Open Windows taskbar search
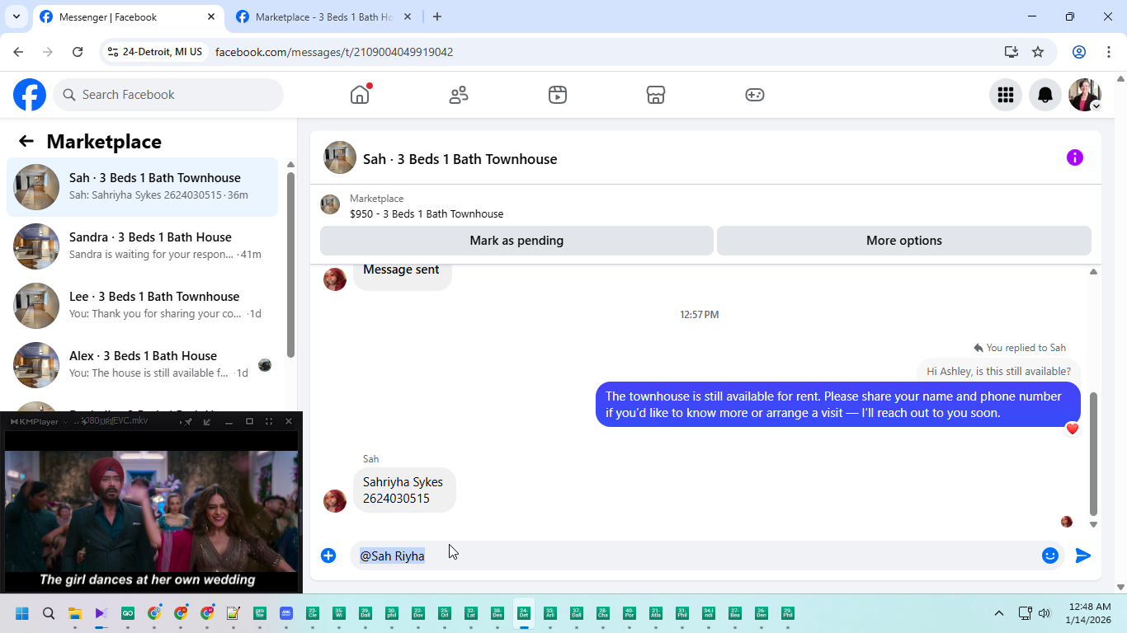The width and height of the screenshot is (1127, 633). (49, 613)
